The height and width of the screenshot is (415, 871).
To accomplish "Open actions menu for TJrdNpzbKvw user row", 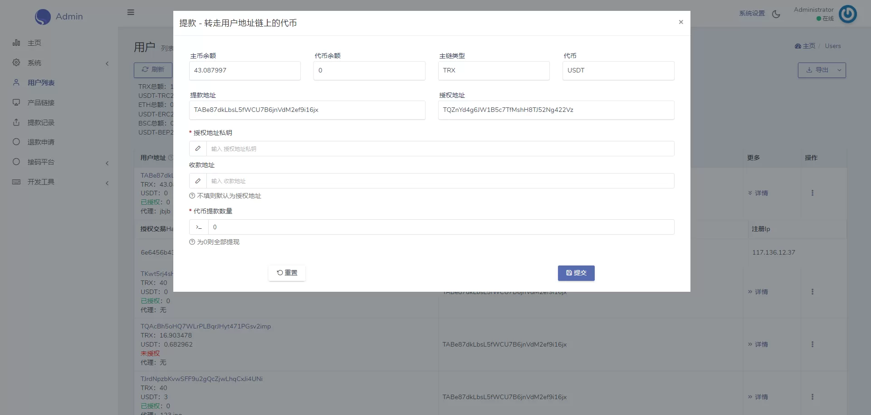I will pos(812,397).
